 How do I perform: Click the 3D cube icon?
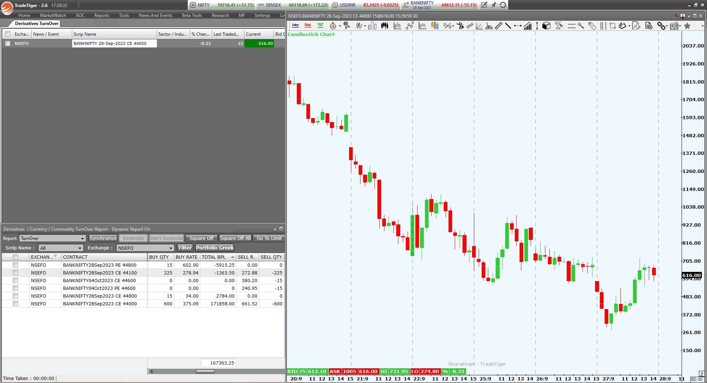[546, 26]
